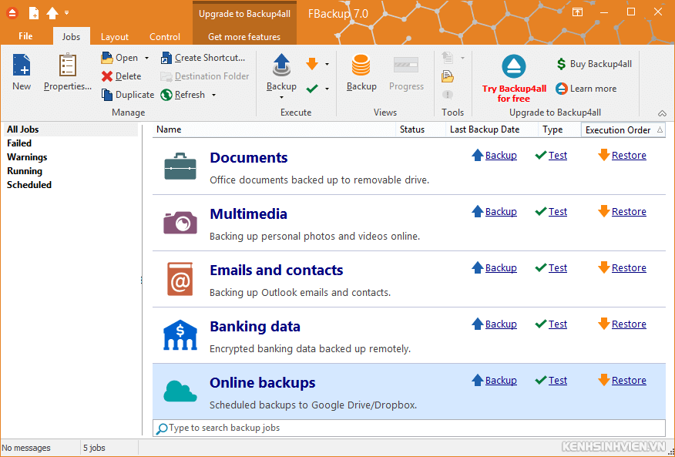
Task: Duplicate the selected job
Action: click(128, 95)
